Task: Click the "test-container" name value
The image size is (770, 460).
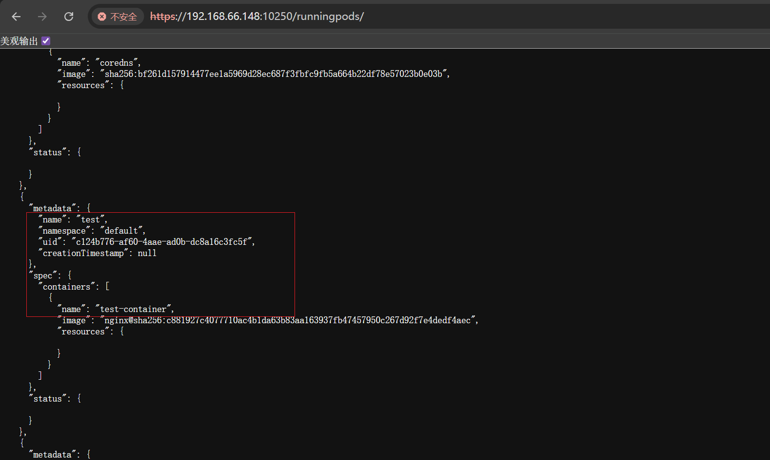Action: click(x=133, y=309)
